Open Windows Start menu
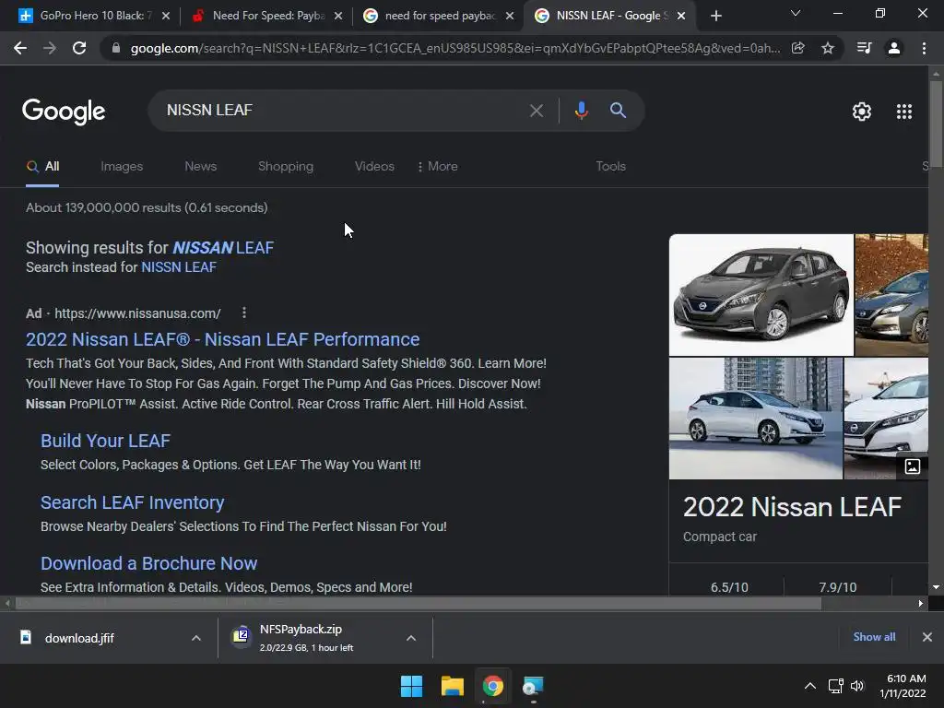 (x=412, y=686)
